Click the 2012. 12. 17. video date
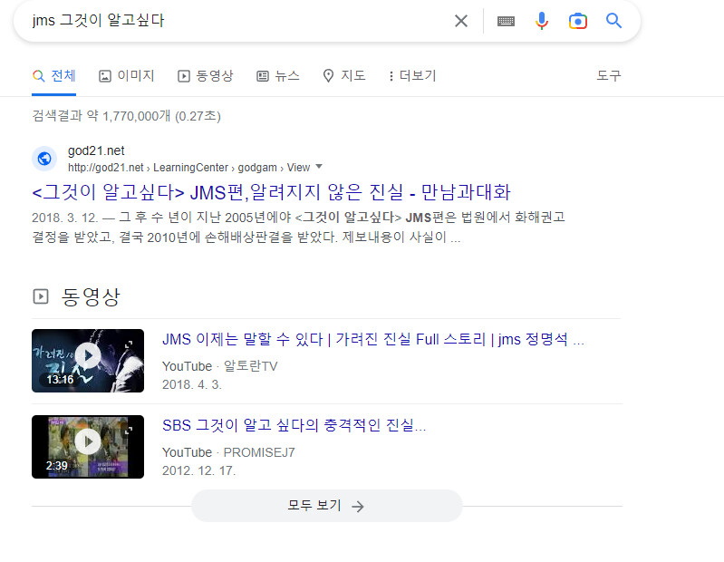Screen dimensions: 724x562 (x=199, y=470)
